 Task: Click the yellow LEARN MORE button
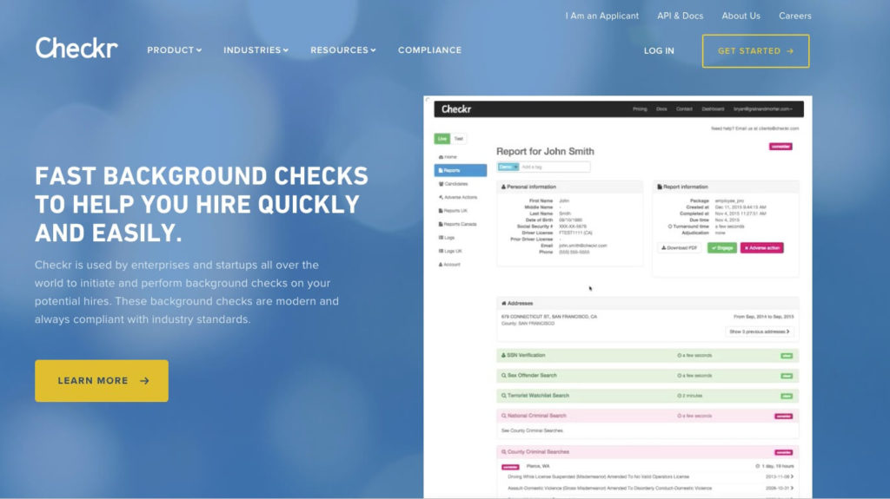[102, 380]
